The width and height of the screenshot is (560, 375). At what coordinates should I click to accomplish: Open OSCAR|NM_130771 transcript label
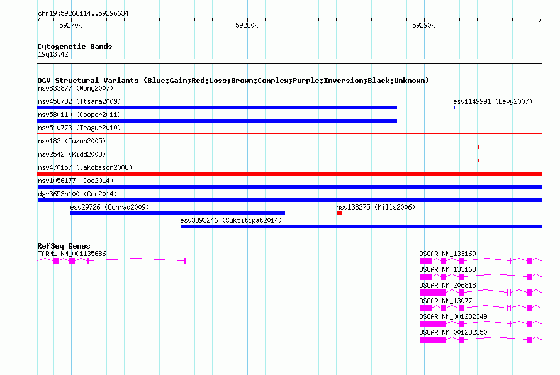[447, 301]
